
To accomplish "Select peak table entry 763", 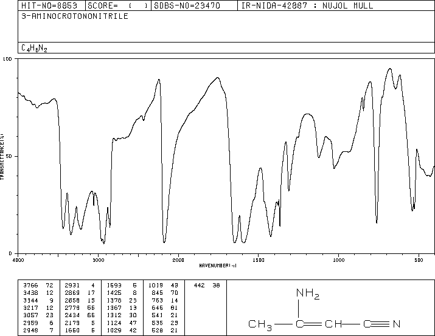I will 164,300.
